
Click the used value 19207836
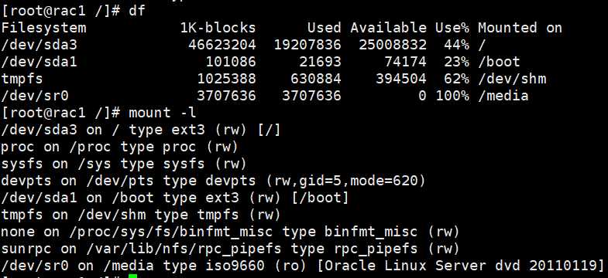click(x=307, y=45)
